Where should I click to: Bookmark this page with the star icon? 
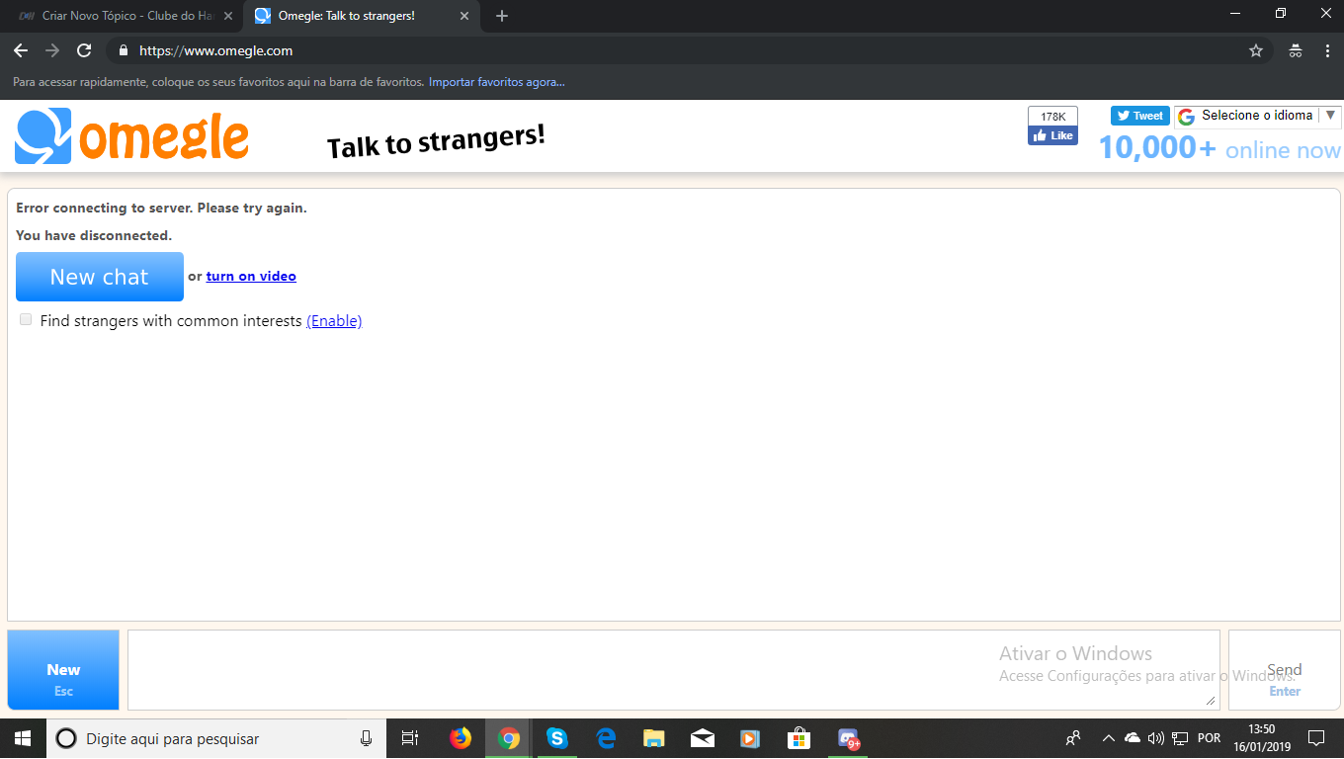tap(1256, 50)
